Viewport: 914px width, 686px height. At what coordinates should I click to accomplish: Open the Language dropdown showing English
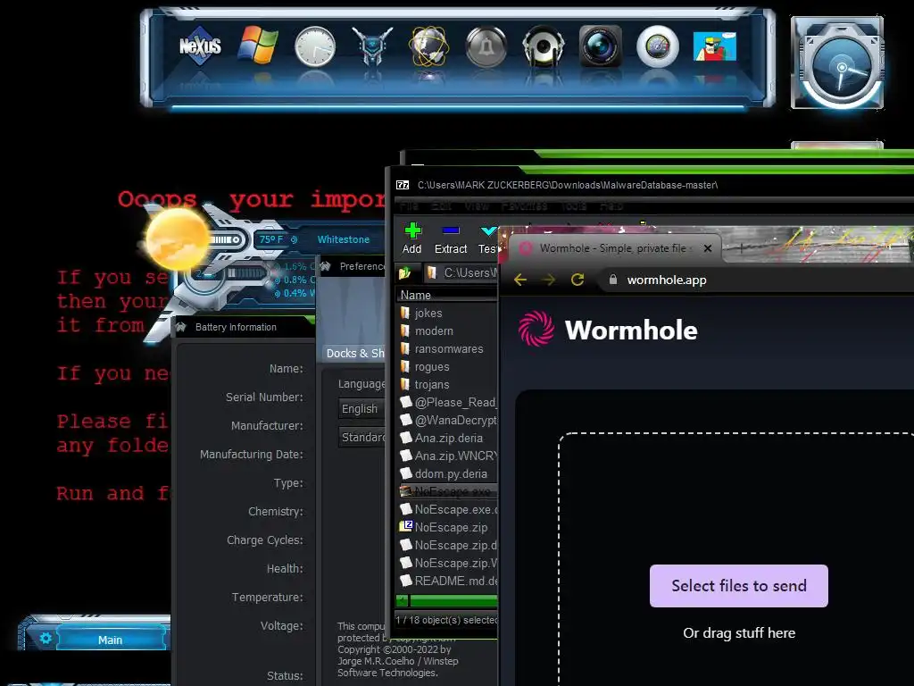click(x=361, y=408)
